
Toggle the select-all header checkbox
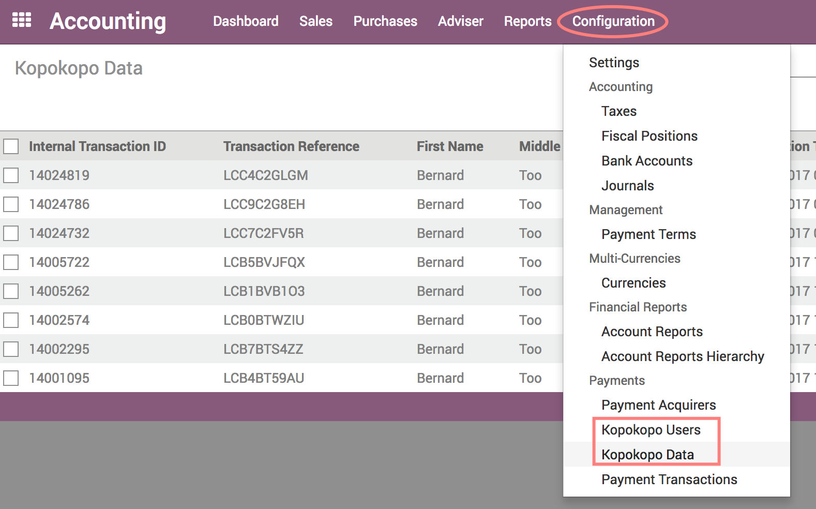[11, 146]
